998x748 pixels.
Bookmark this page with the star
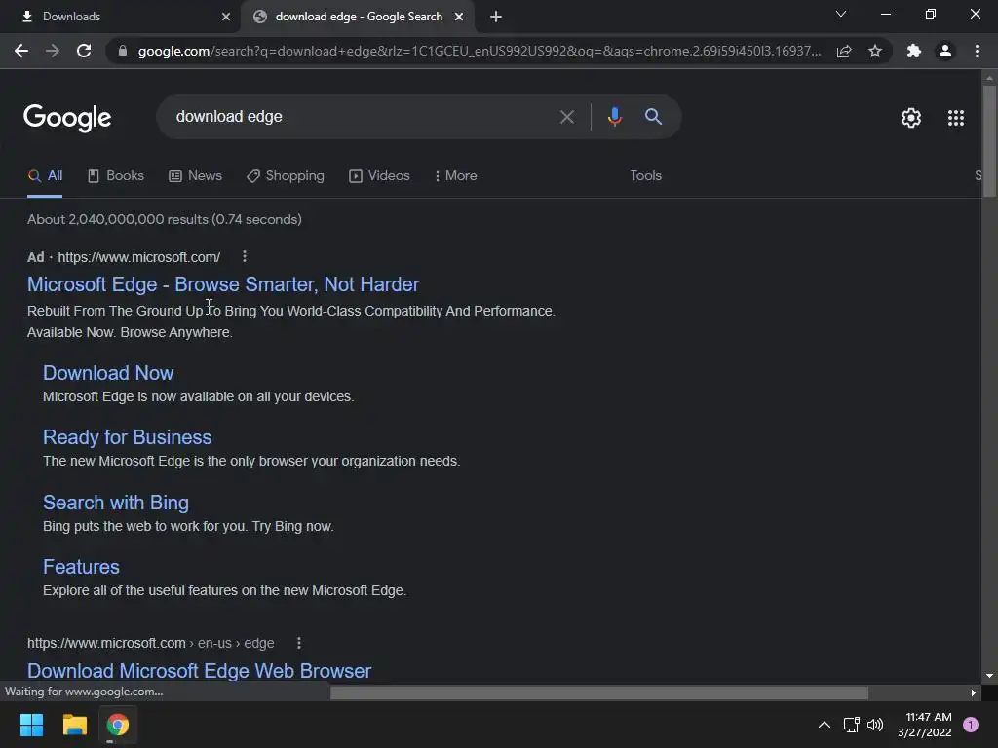[x=875, y=51]
